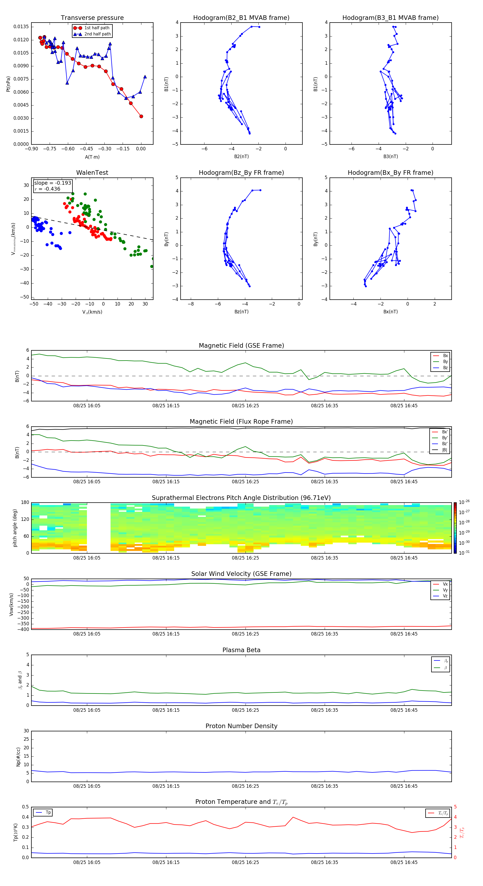Viewport: 483px width, 886px height.
Task: Select '1st half path' legend entry
Action: 92,28
